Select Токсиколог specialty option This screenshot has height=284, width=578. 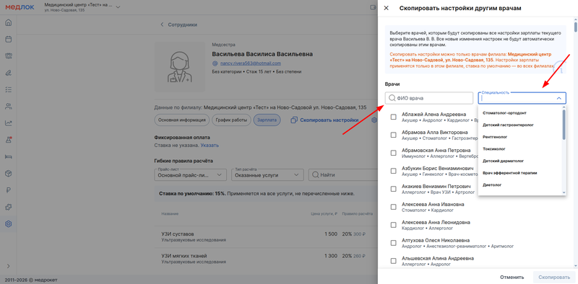click(x=520, y=149)
